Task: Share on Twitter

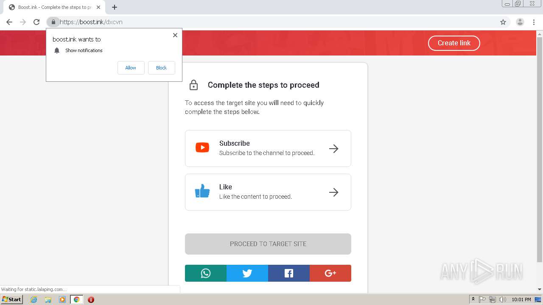Action: [x=247, y=273]
